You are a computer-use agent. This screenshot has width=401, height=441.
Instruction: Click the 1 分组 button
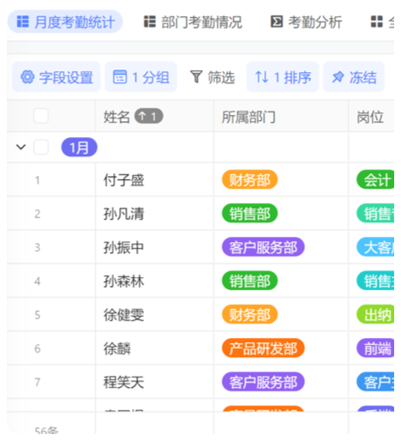coord(141,77)
